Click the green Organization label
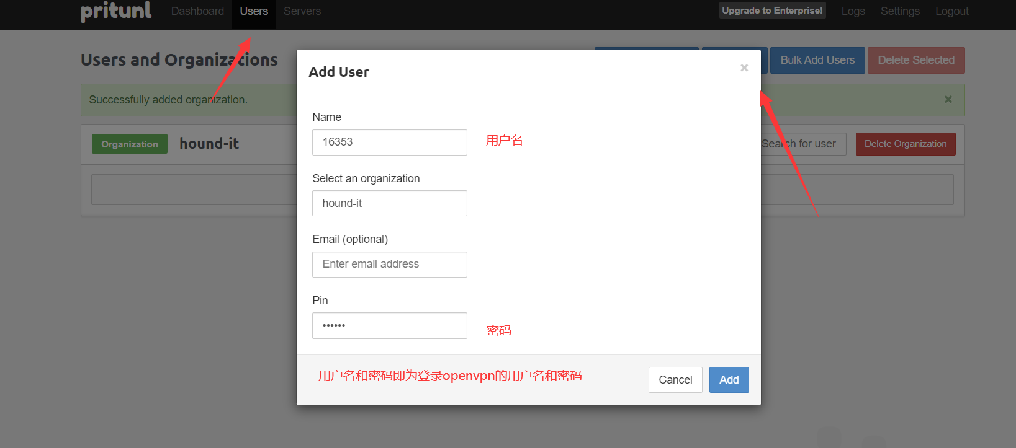Screen dimensions: 1016x448 coord(130,144)
